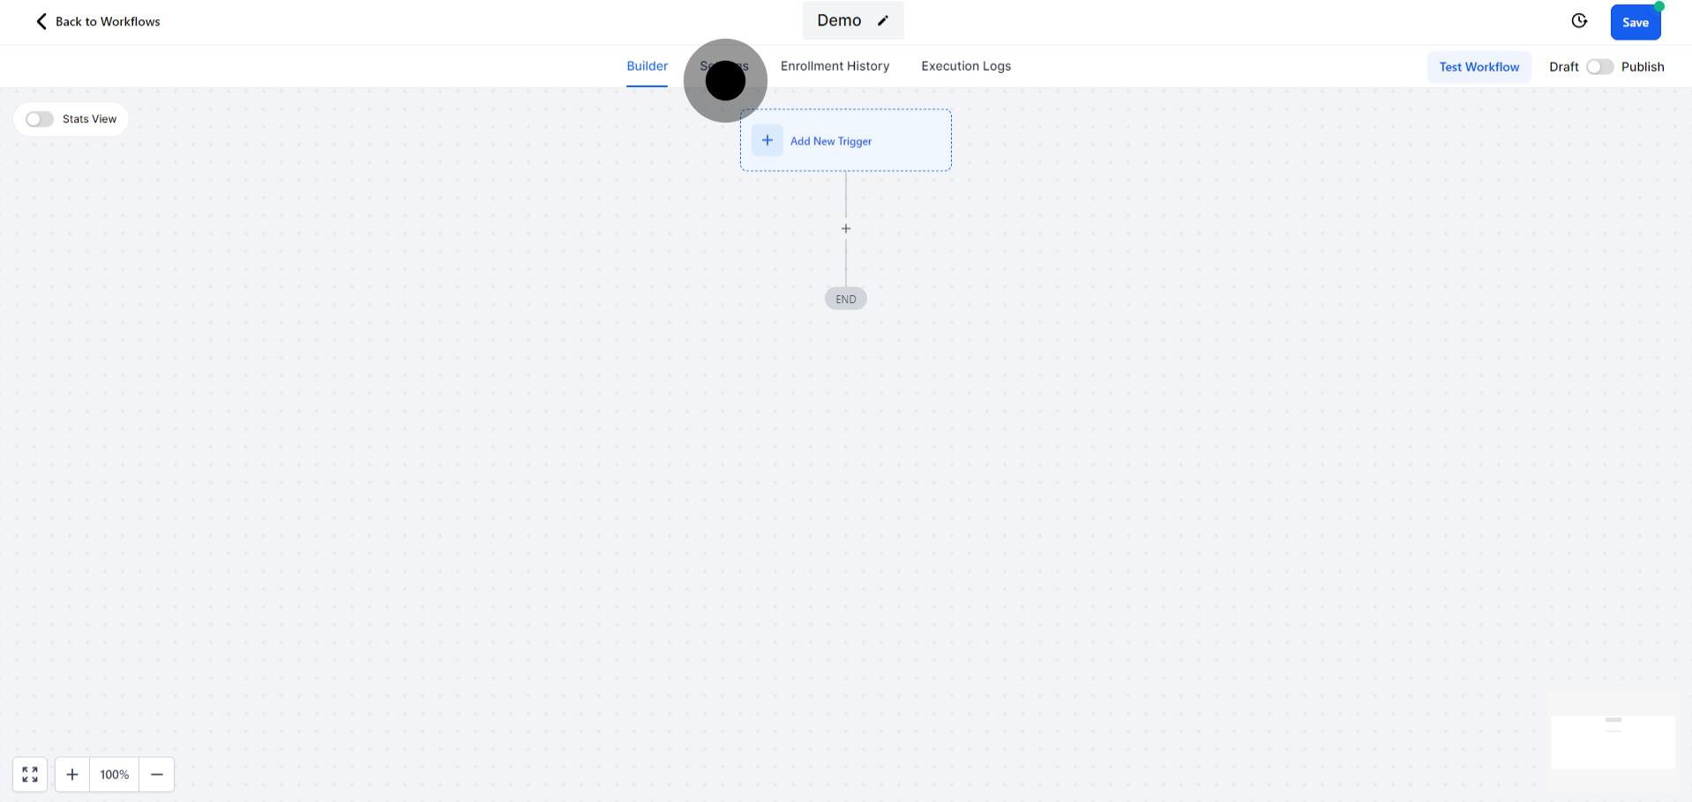Select the END node
Viewport: 1692px width, 802px height.
tap(845, 299)
